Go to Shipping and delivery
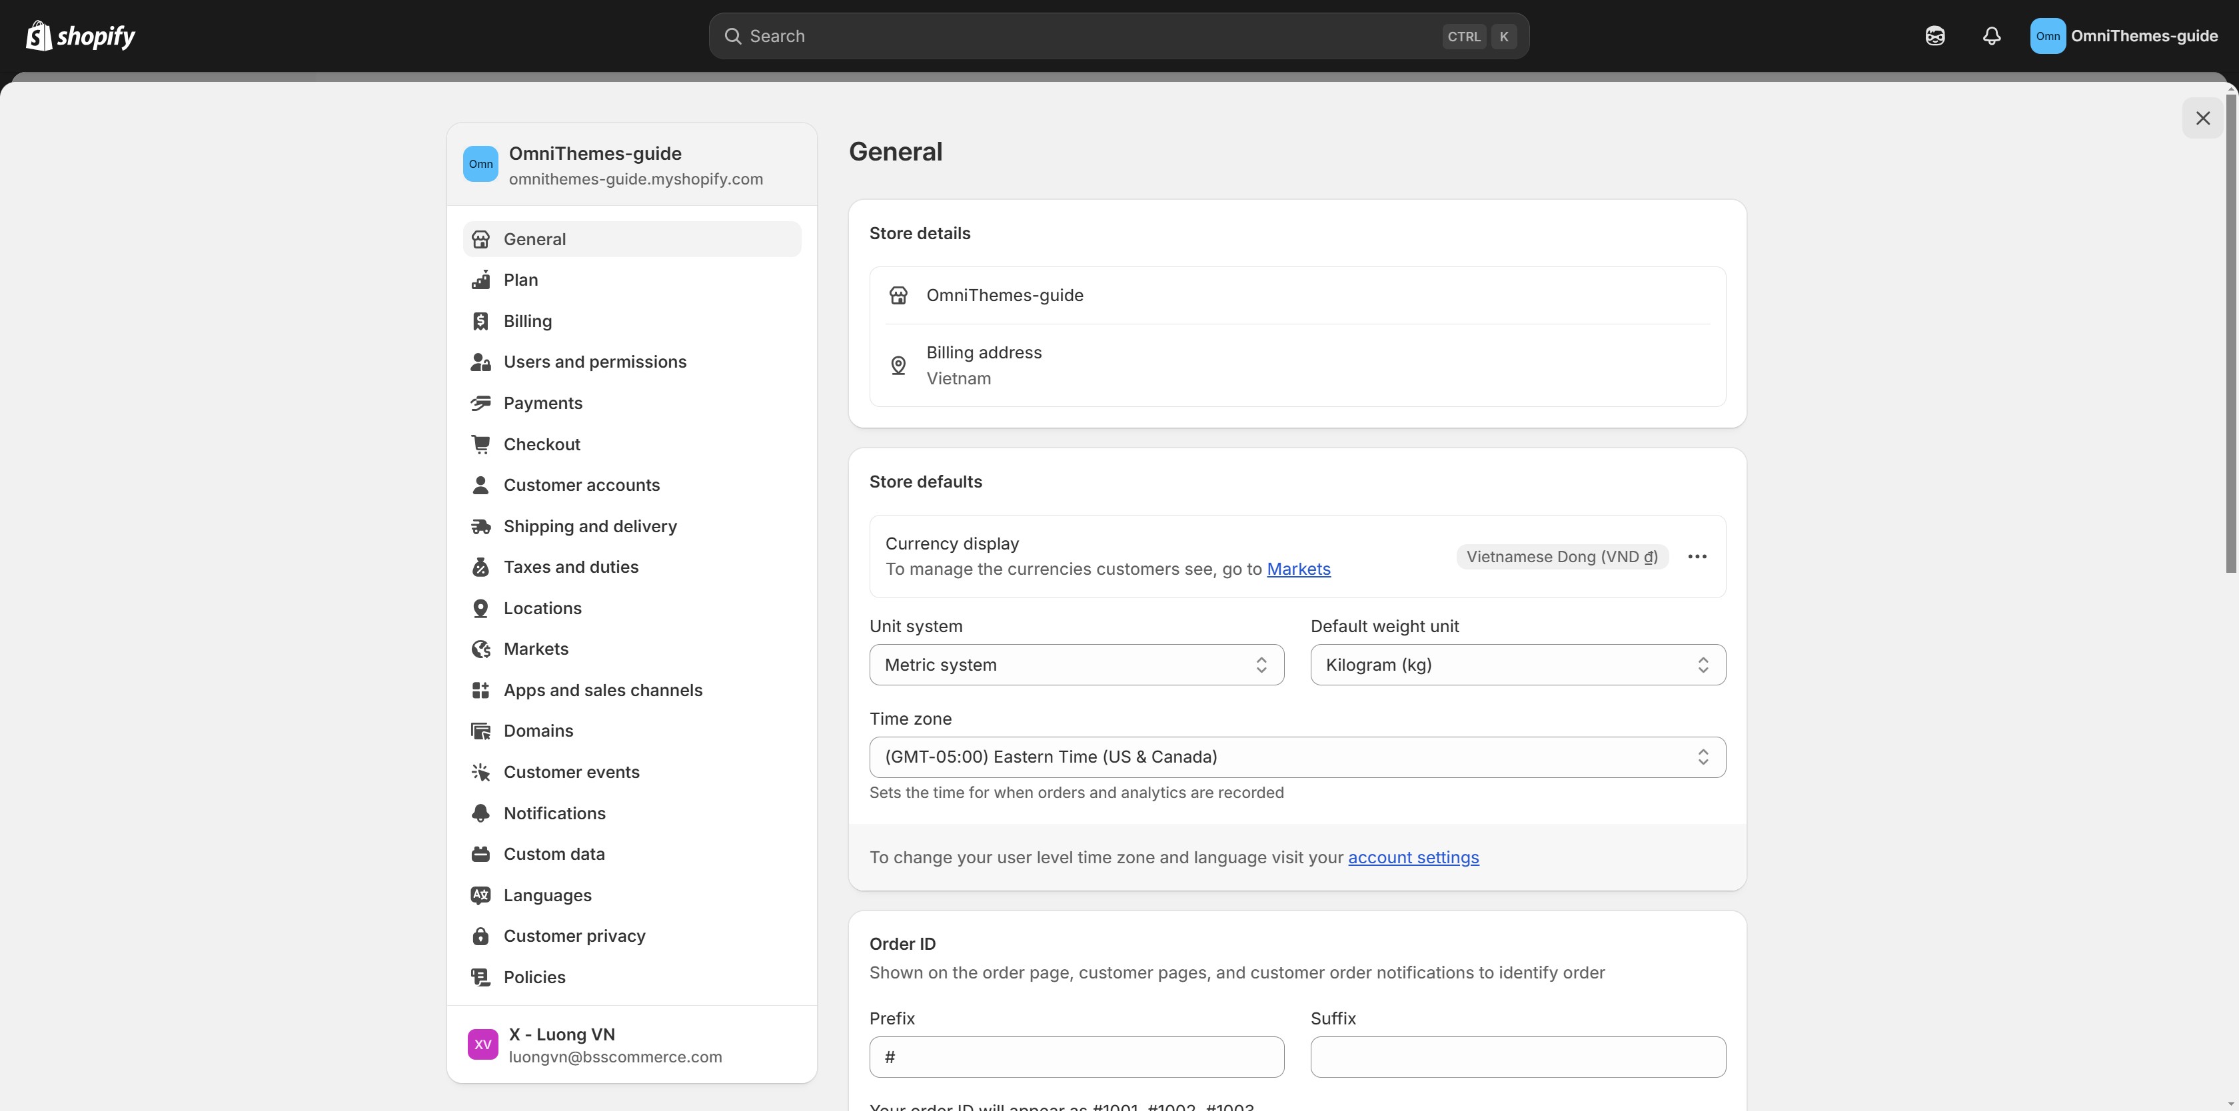This screenshot has height=1111, width=2239. [x=632, y=526]
